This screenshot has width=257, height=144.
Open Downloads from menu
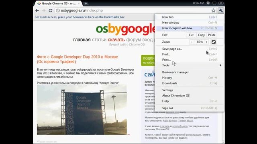coord(190,83)
